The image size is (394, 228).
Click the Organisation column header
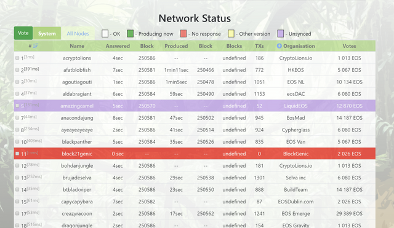[299, 46]
